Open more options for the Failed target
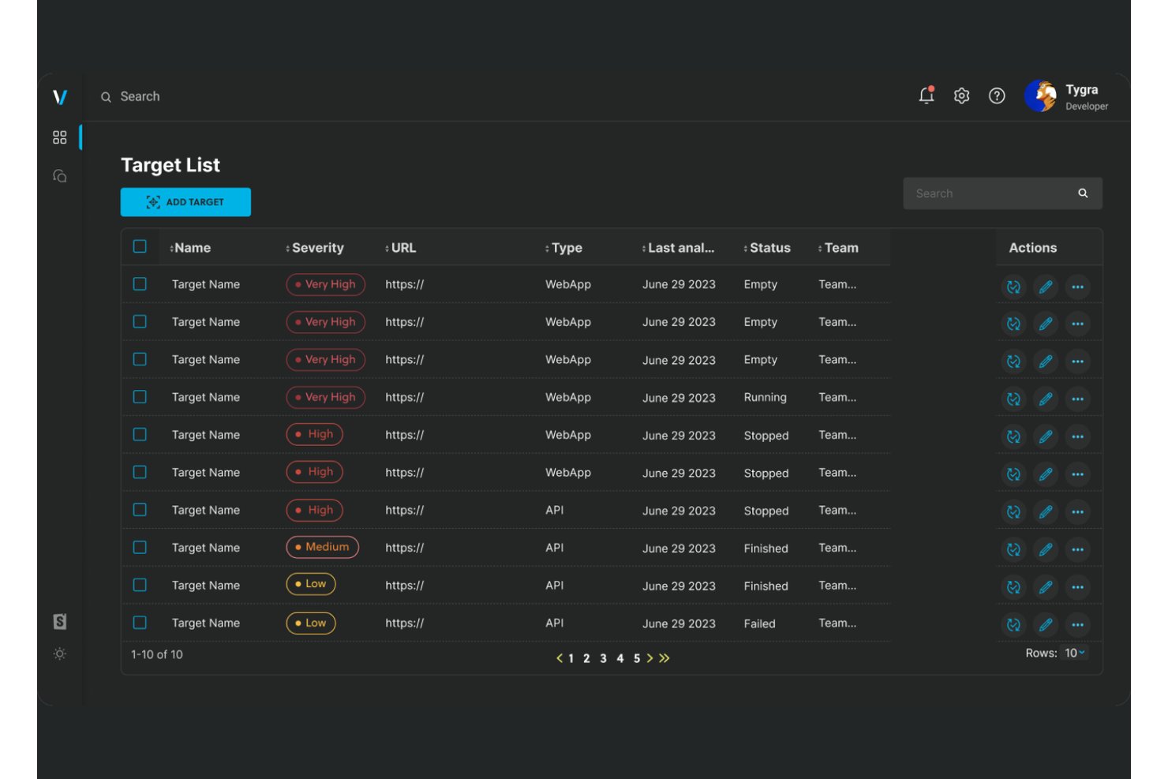Viewport: 1168px width, 779px height. tap(1078, 624)
